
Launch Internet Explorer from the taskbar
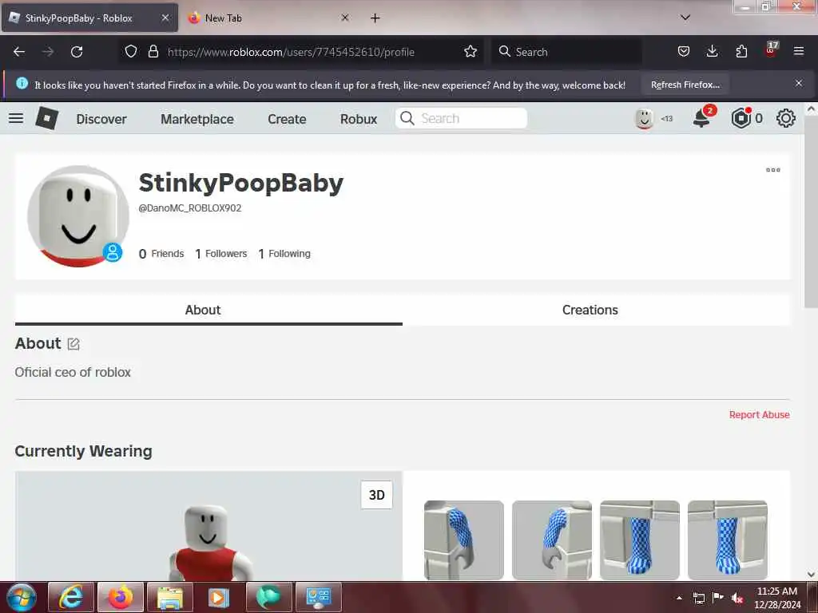pyautogui.click(x=71, y=597)
